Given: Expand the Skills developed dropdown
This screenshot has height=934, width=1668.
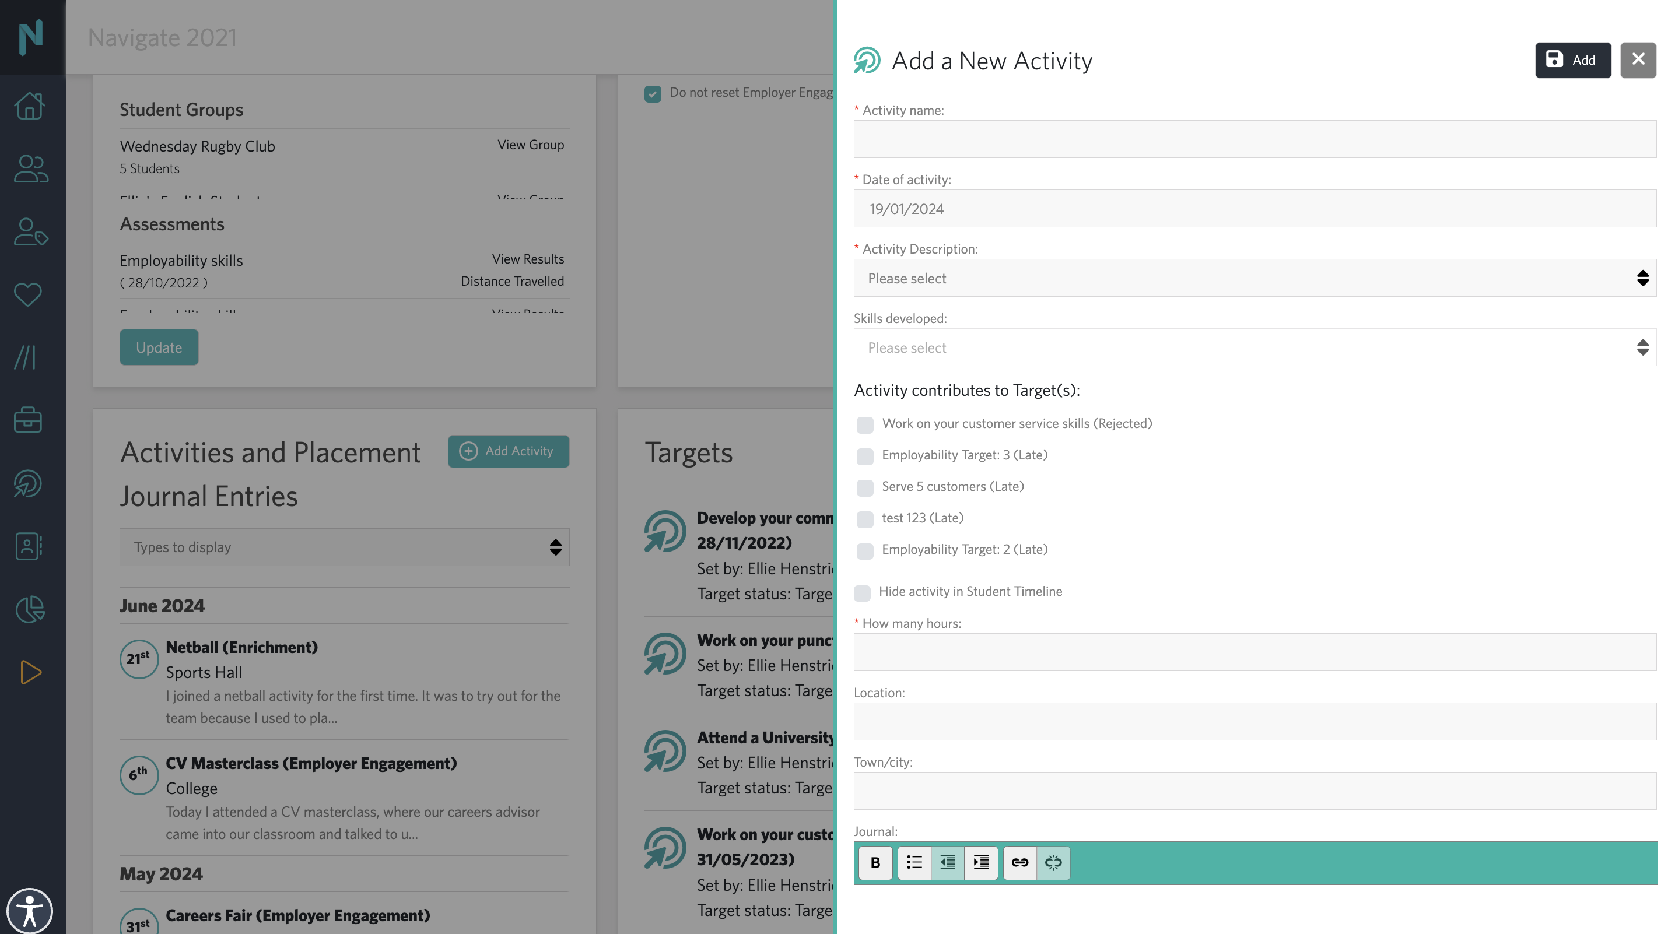Looking at the screenshot, I should (x=1254, y=347).
